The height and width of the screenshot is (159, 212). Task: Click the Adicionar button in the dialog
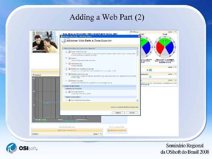tap(118, 113)
